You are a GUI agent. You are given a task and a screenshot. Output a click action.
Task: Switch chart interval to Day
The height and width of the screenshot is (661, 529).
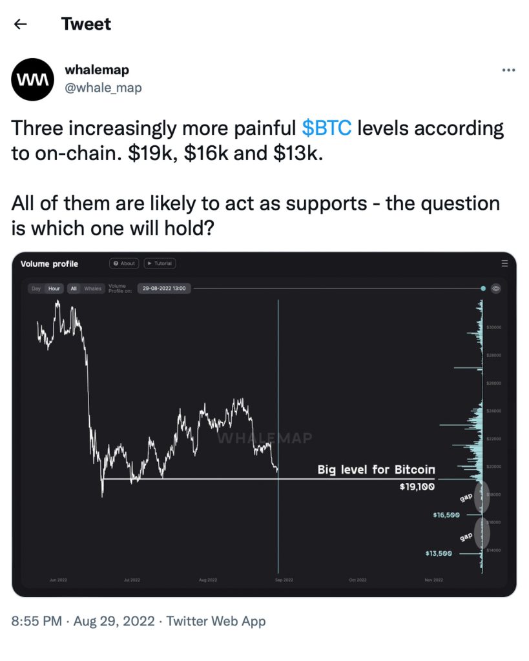tap(36, 289)
